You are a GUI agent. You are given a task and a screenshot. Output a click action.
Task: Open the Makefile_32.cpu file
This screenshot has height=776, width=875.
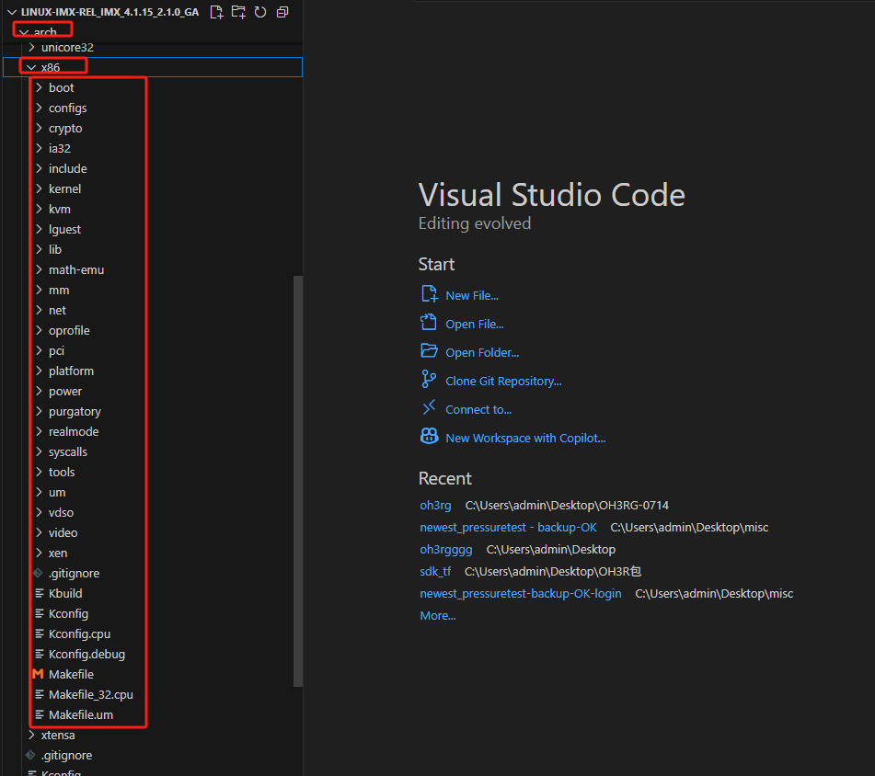[x=153, y=694]
